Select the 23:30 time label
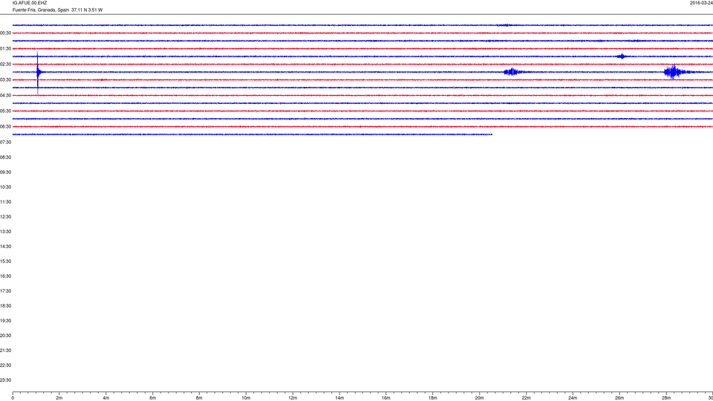 coord(5,380)
